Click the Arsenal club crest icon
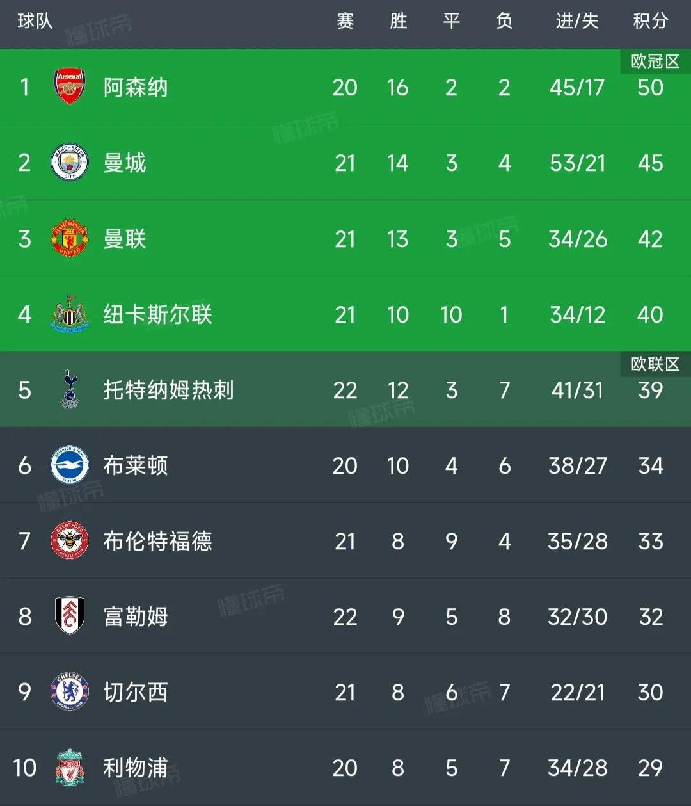The height and width of the screenshot is (806, 691). 70,87
